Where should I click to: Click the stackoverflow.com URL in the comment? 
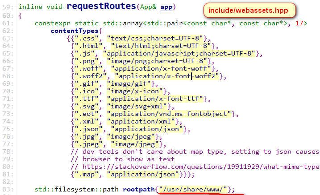(201, 167)
